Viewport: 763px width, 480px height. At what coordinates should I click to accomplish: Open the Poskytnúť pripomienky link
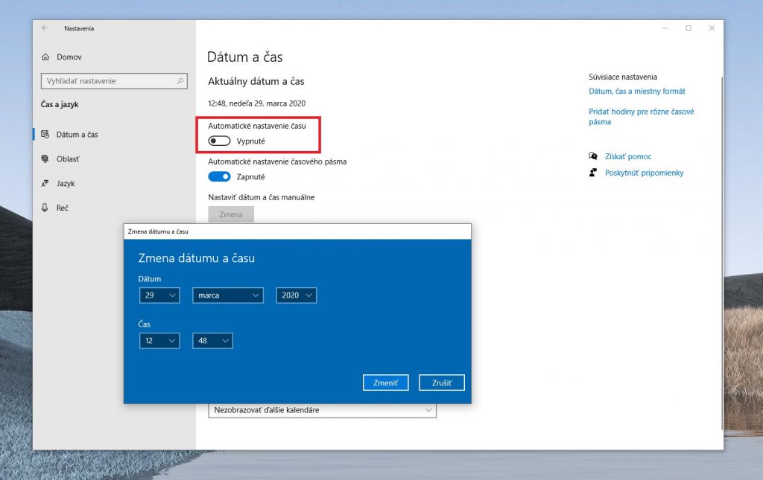click(x=645, y=173)
